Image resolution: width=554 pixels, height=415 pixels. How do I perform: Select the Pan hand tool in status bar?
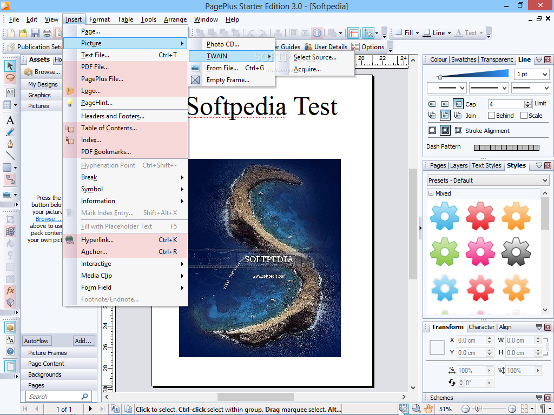[428, 409]
